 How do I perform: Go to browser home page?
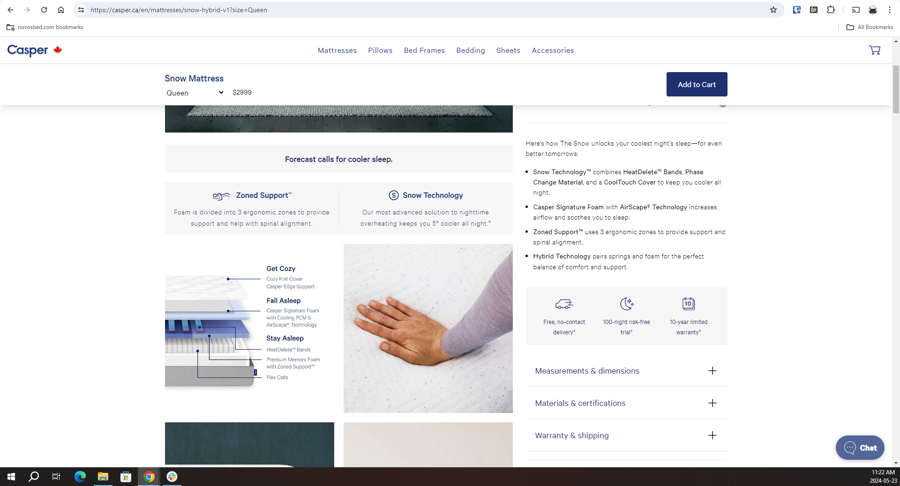pyautogui.click(x=61, y=10)
